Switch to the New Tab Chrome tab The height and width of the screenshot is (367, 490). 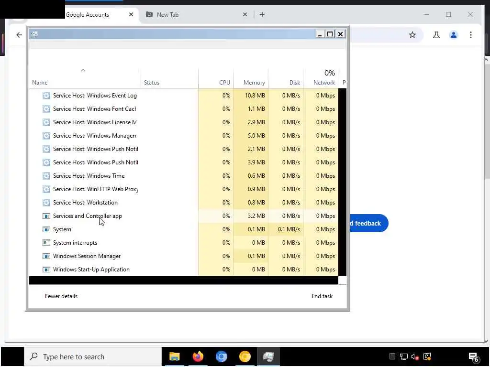click(x=167, y=15)
